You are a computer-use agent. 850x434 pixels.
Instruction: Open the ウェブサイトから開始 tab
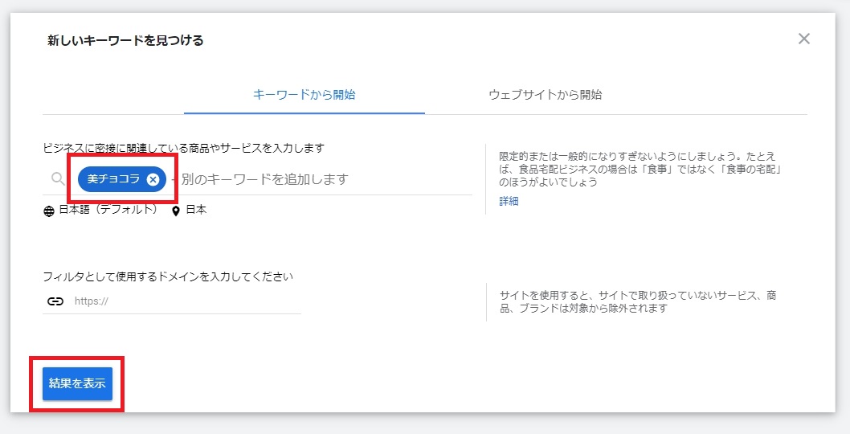pos(545,95)
